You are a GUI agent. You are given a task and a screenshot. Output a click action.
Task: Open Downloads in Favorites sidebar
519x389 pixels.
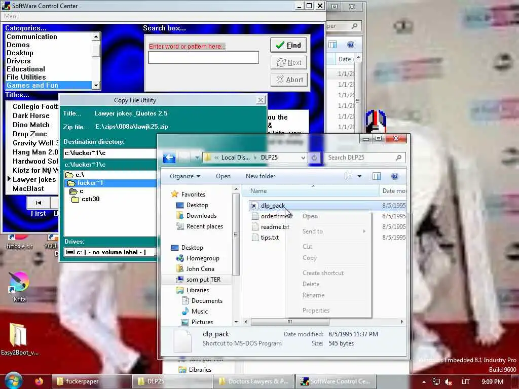pyautogui.click(x=201, y=216)
